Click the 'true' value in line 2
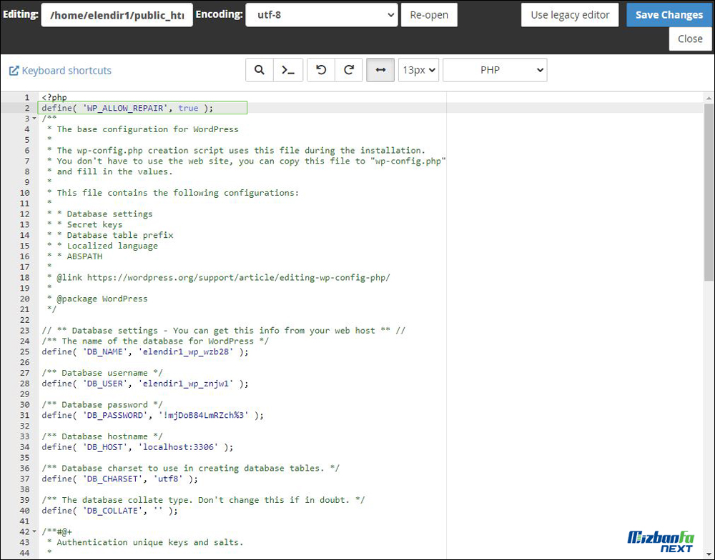 tap(188, 108)
